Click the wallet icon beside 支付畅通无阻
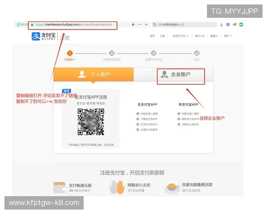 tap(59, 188)
